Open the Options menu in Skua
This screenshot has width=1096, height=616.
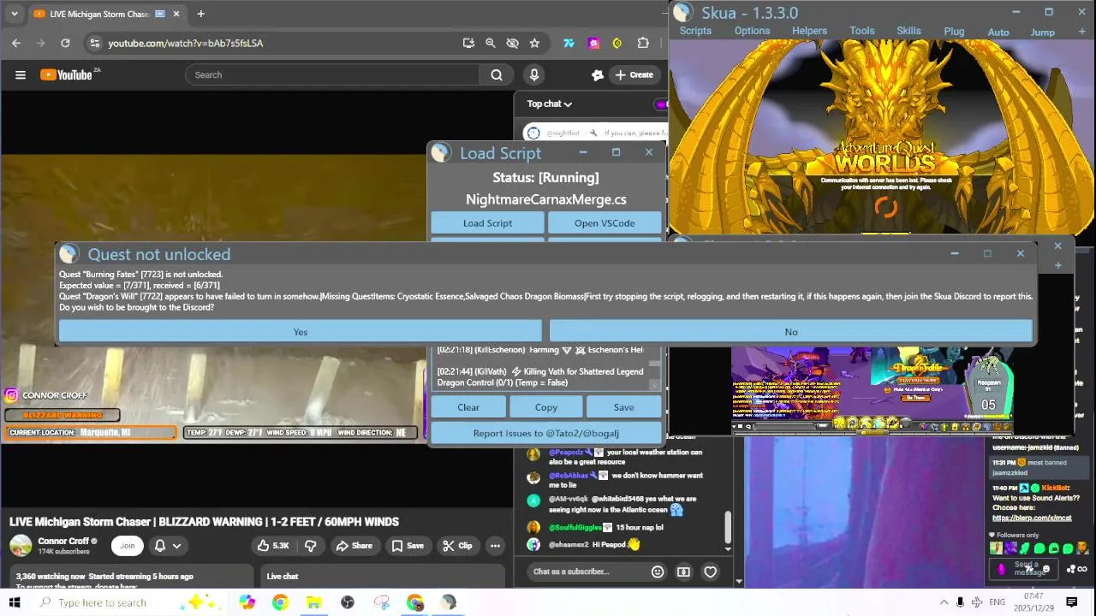[x=752, y=31]
